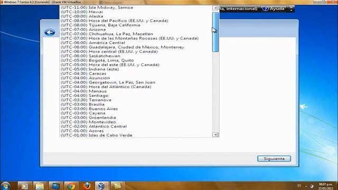Select (UTC-03:00) Brasilia
The image size is (338, 190).
pyautogui.click(x=136, y=104)
